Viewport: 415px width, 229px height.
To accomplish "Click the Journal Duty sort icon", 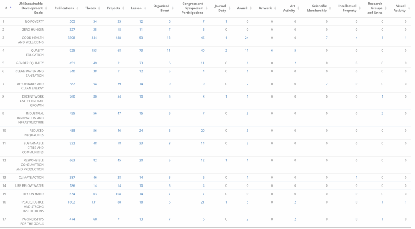I will (x=230, y=8).
